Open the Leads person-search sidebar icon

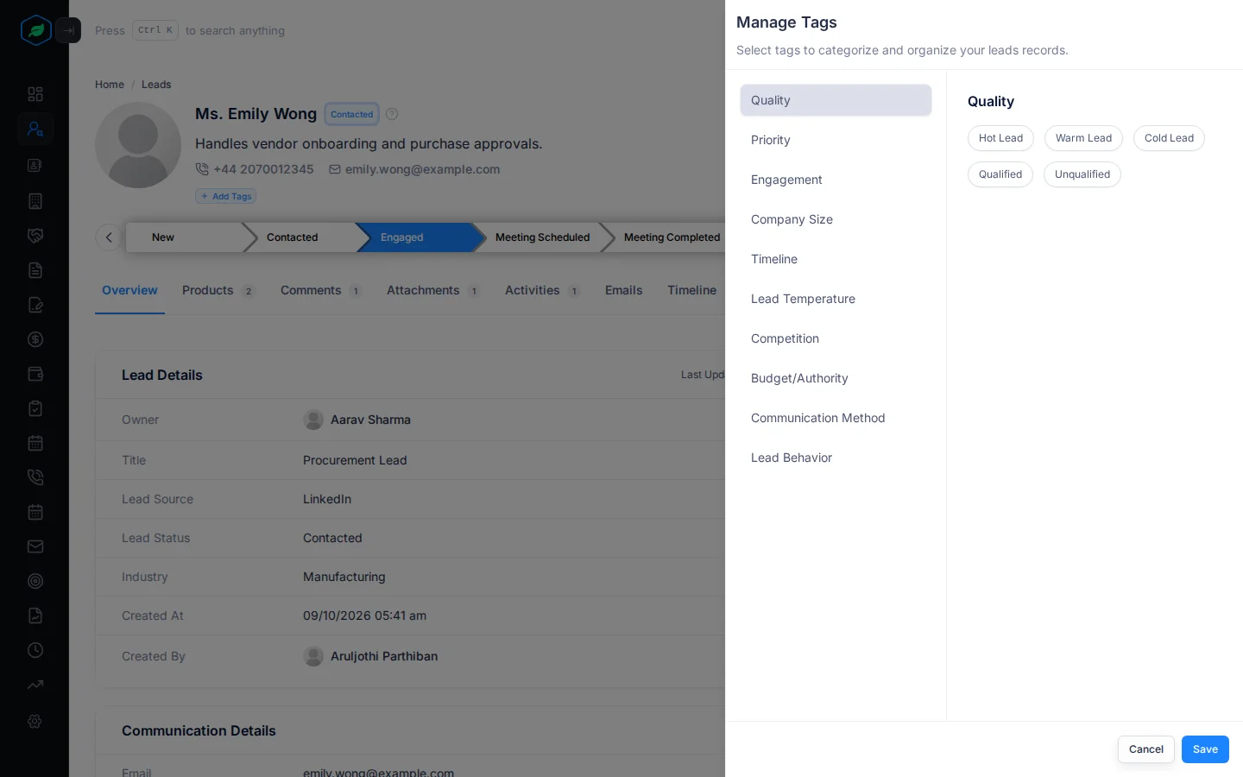[35, 129]
